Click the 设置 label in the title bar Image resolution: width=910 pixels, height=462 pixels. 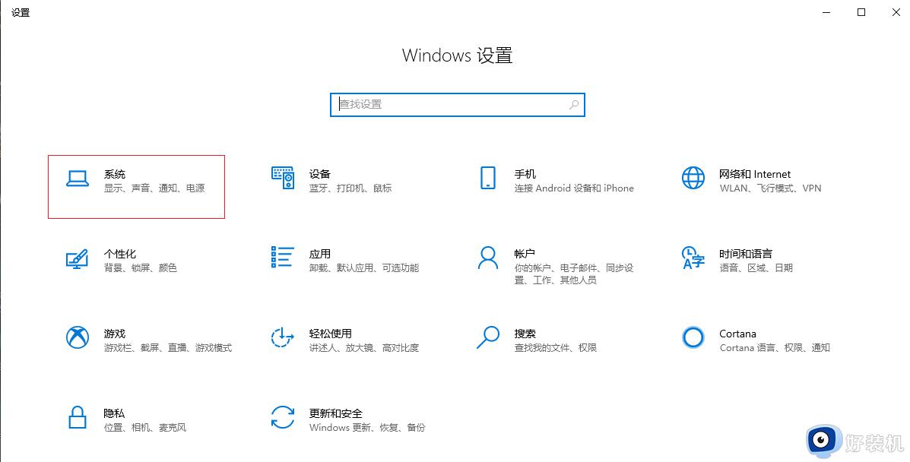(21, 12)
